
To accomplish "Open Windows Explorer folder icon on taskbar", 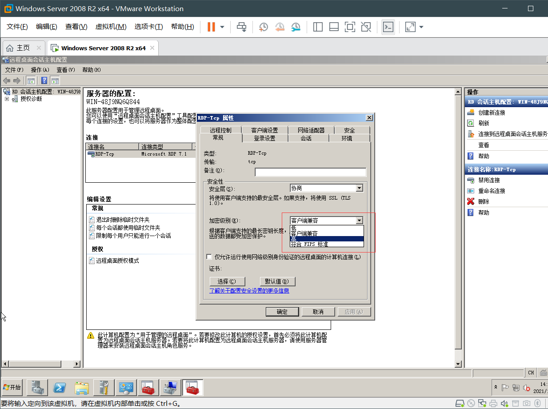I will (82, 388).
